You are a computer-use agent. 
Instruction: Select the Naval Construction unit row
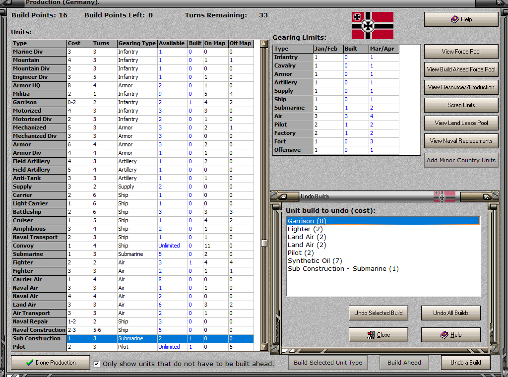[x=133, y=330]
